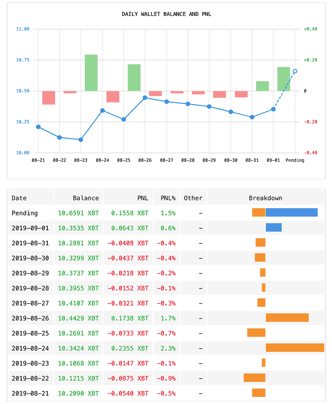
Task: Click the Other column header
Action: tap(193, 198)
